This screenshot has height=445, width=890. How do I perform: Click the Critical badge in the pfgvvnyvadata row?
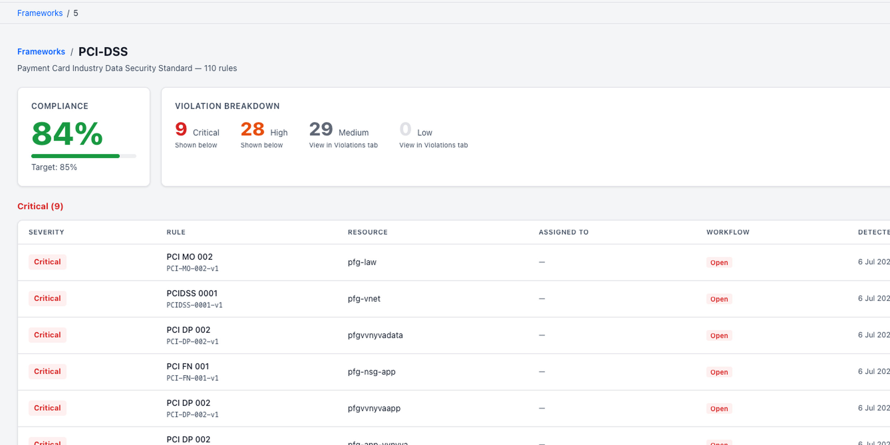(x=47, y=335)
